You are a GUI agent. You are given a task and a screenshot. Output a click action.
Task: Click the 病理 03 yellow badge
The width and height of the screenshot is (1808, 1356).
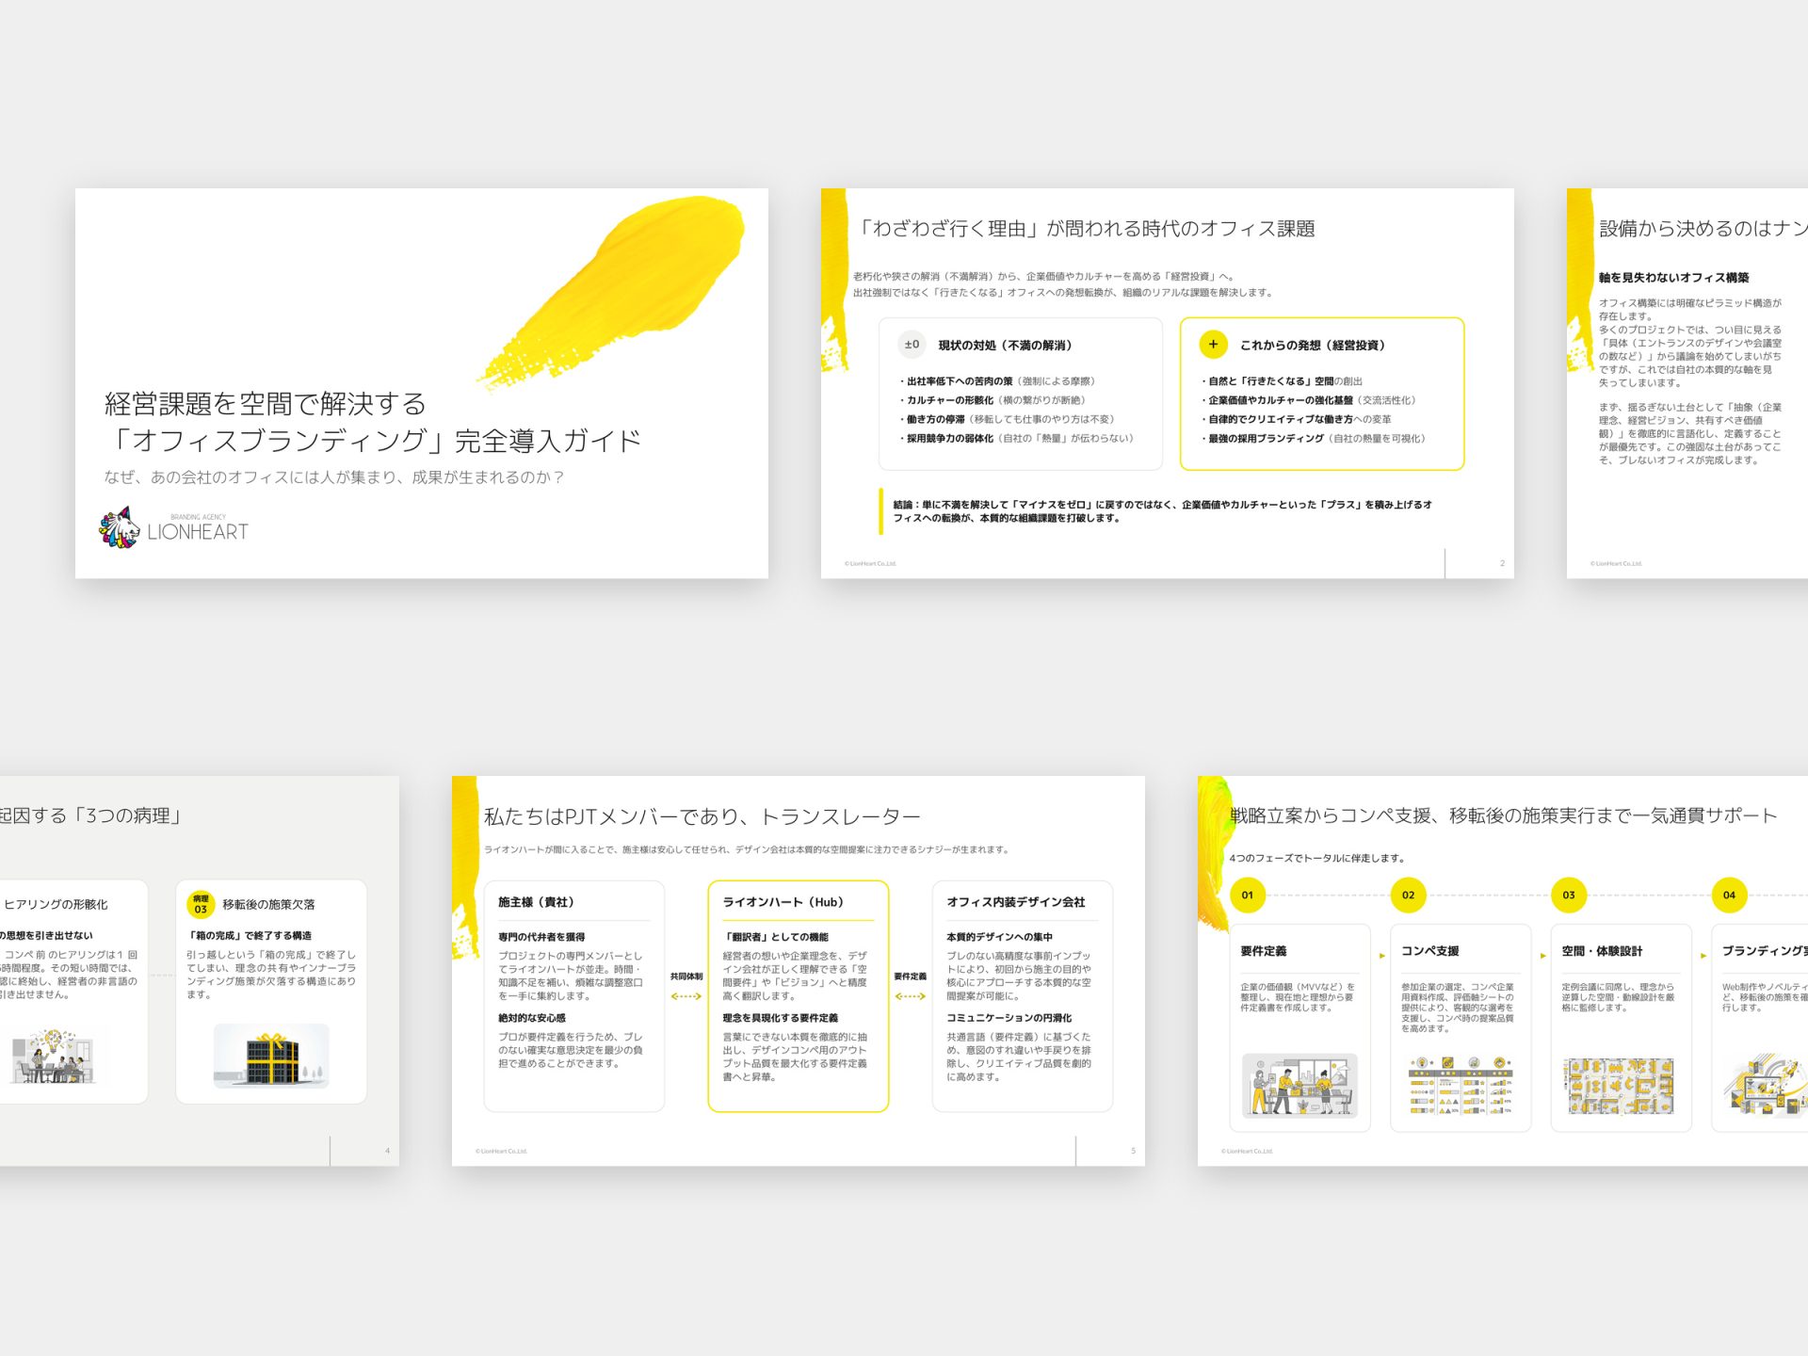point(201,904)
